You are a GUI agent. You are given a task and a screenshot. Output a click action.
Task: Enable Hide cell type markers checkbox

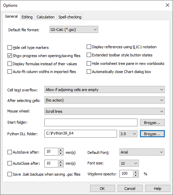click(x=10, y=47)
